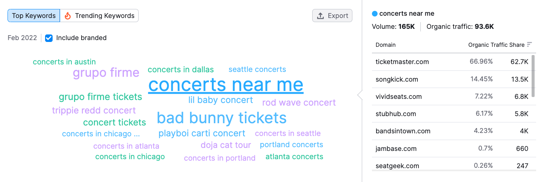This screenshot has height=182, width=544.
Task: Sort by the Organic Traffic Share column
Action: [496, 45]
